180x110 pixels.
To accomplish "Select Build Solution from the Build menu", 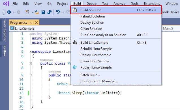I will [x=116, y=10].
